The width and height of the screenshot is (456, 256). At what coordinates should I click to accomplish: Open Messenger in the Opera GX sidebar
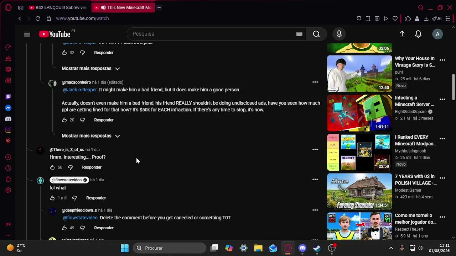tap(8, 108)
